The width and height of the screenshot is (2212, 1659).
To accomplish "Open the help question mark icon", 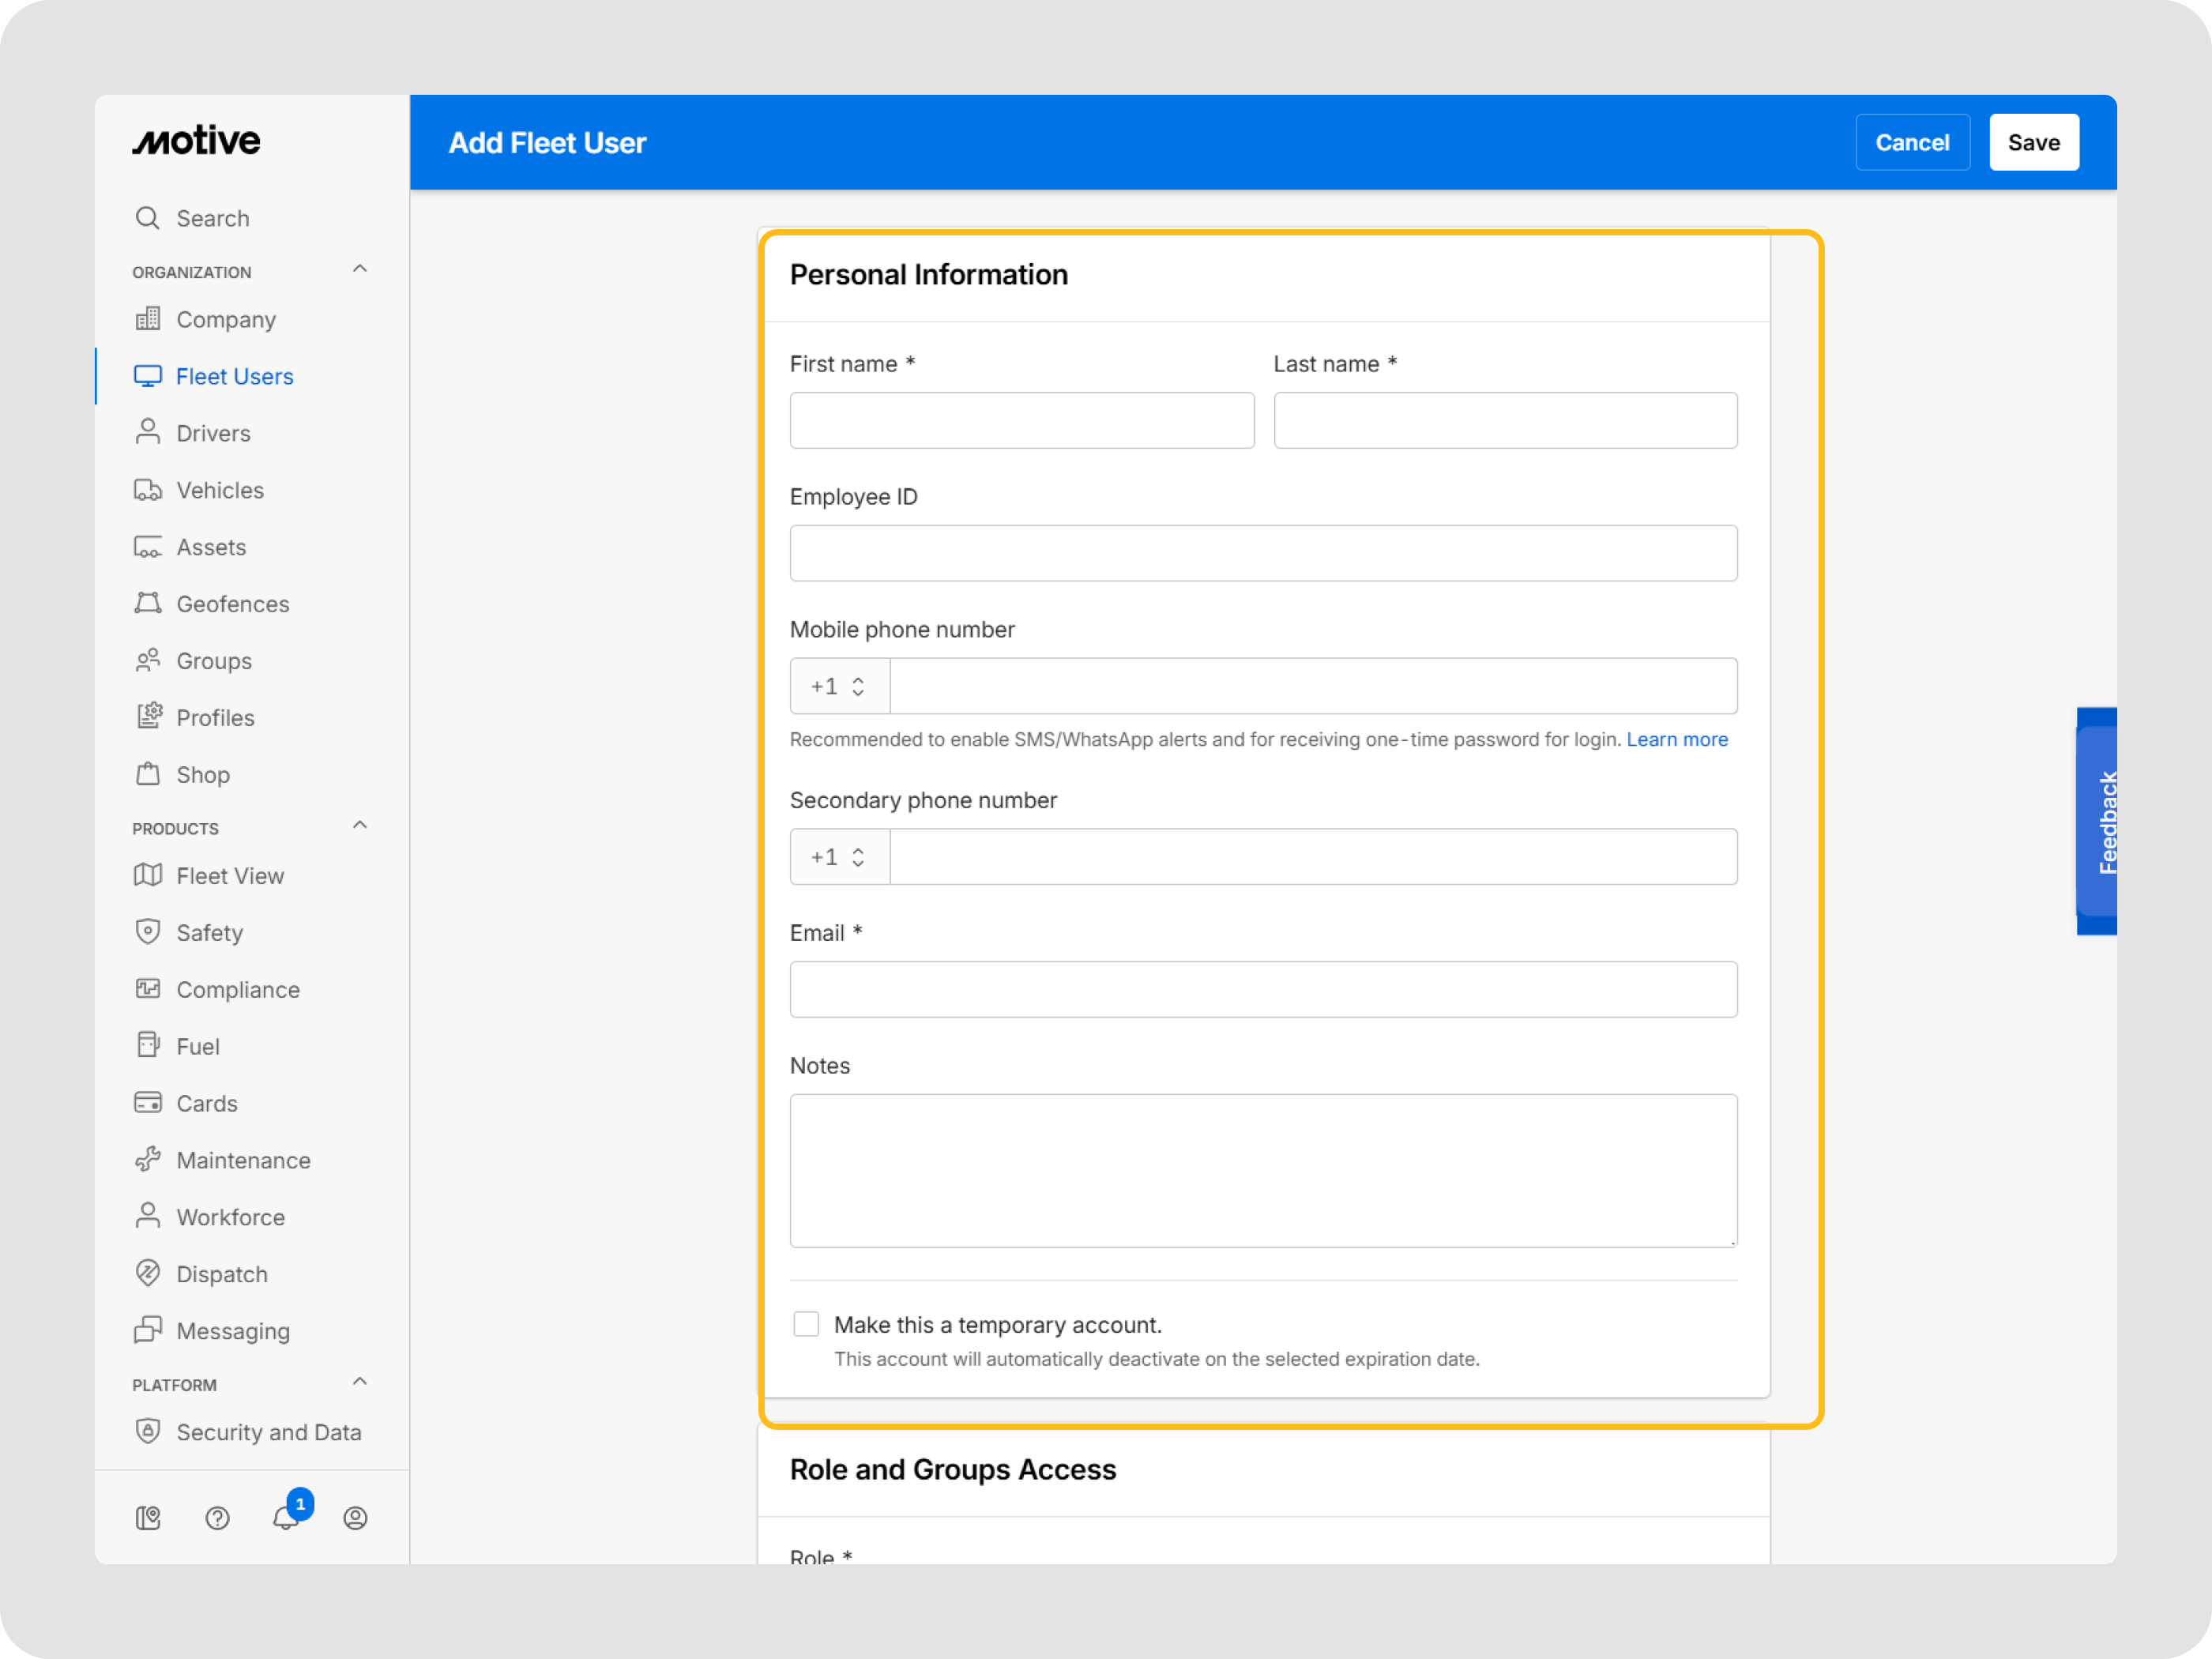I will (217, 1517).
